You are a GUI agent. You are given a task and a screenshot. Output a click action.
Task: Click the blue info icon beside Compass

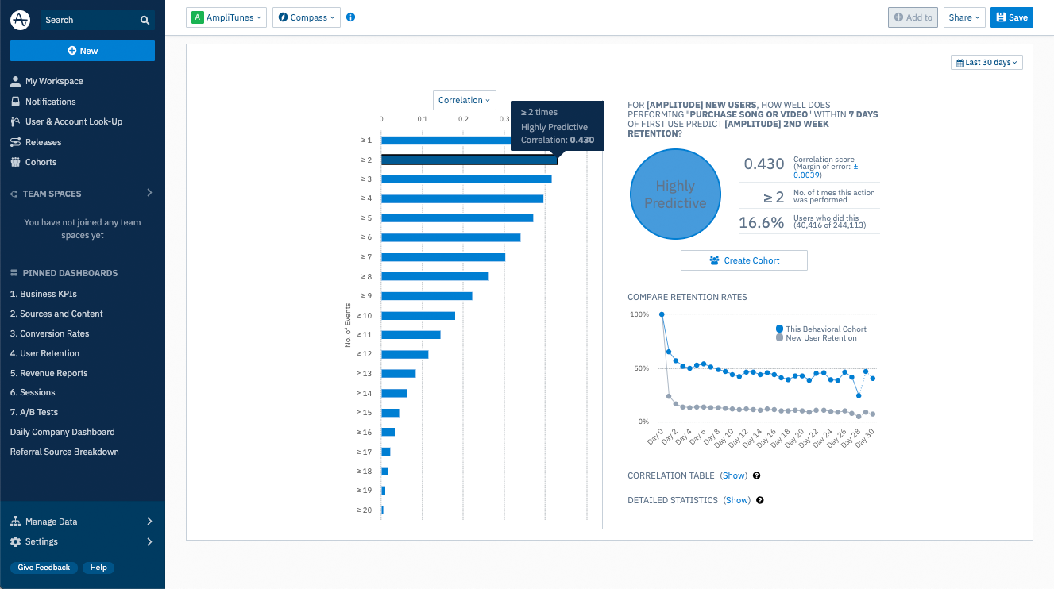[351, 17]
